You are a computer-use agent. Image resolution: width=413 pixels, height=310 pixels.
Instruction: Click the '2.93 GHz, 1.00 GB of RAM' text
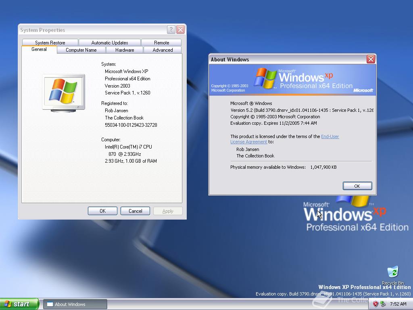(x=131, y=161)
